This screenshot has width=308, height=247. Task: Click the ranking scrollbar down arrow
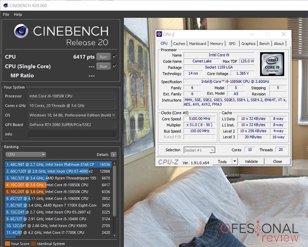[114, 235]
